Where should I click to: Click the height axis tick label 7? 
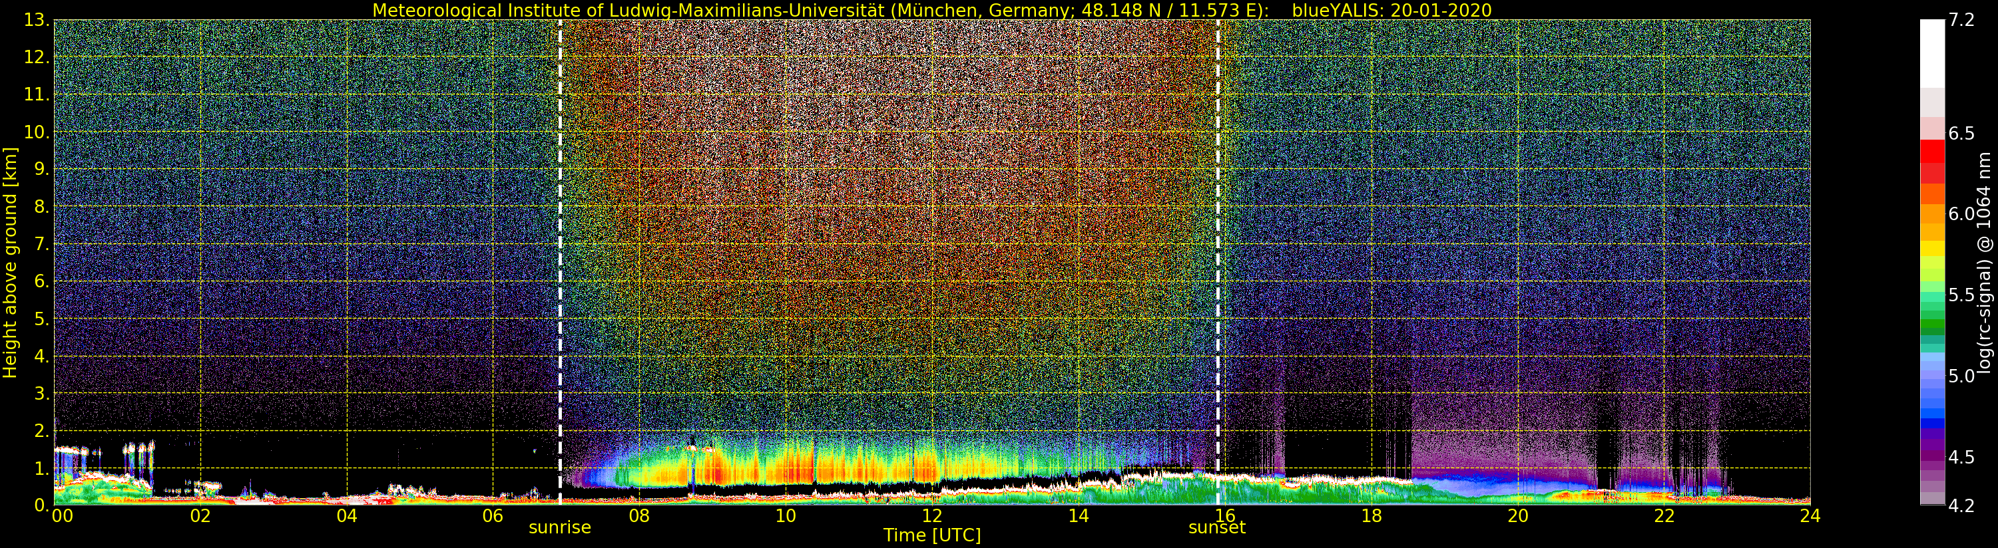(42, 244)
